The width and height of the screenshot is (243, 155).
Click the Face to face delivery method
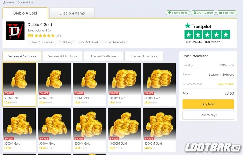226,84
